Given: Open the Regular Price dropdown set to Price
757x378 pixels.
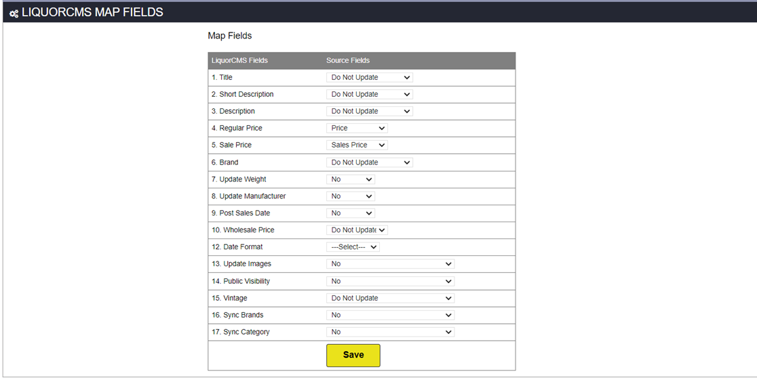Looking at the screenshot, I should click(357, 128).
